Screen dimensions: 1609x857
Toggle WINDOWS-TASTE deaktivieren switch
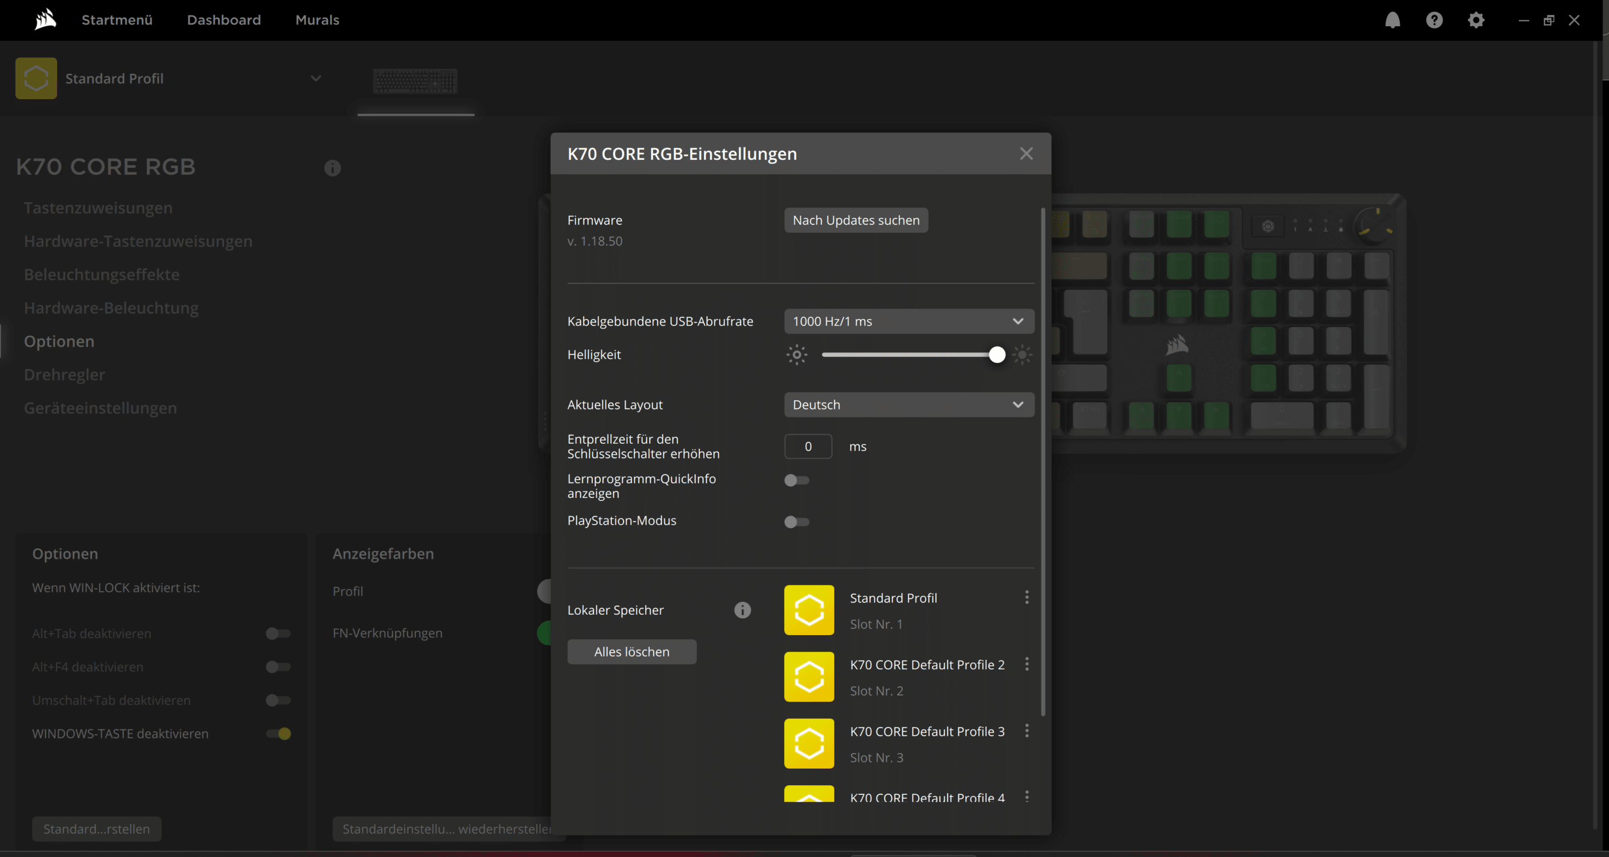coord(278,733)
